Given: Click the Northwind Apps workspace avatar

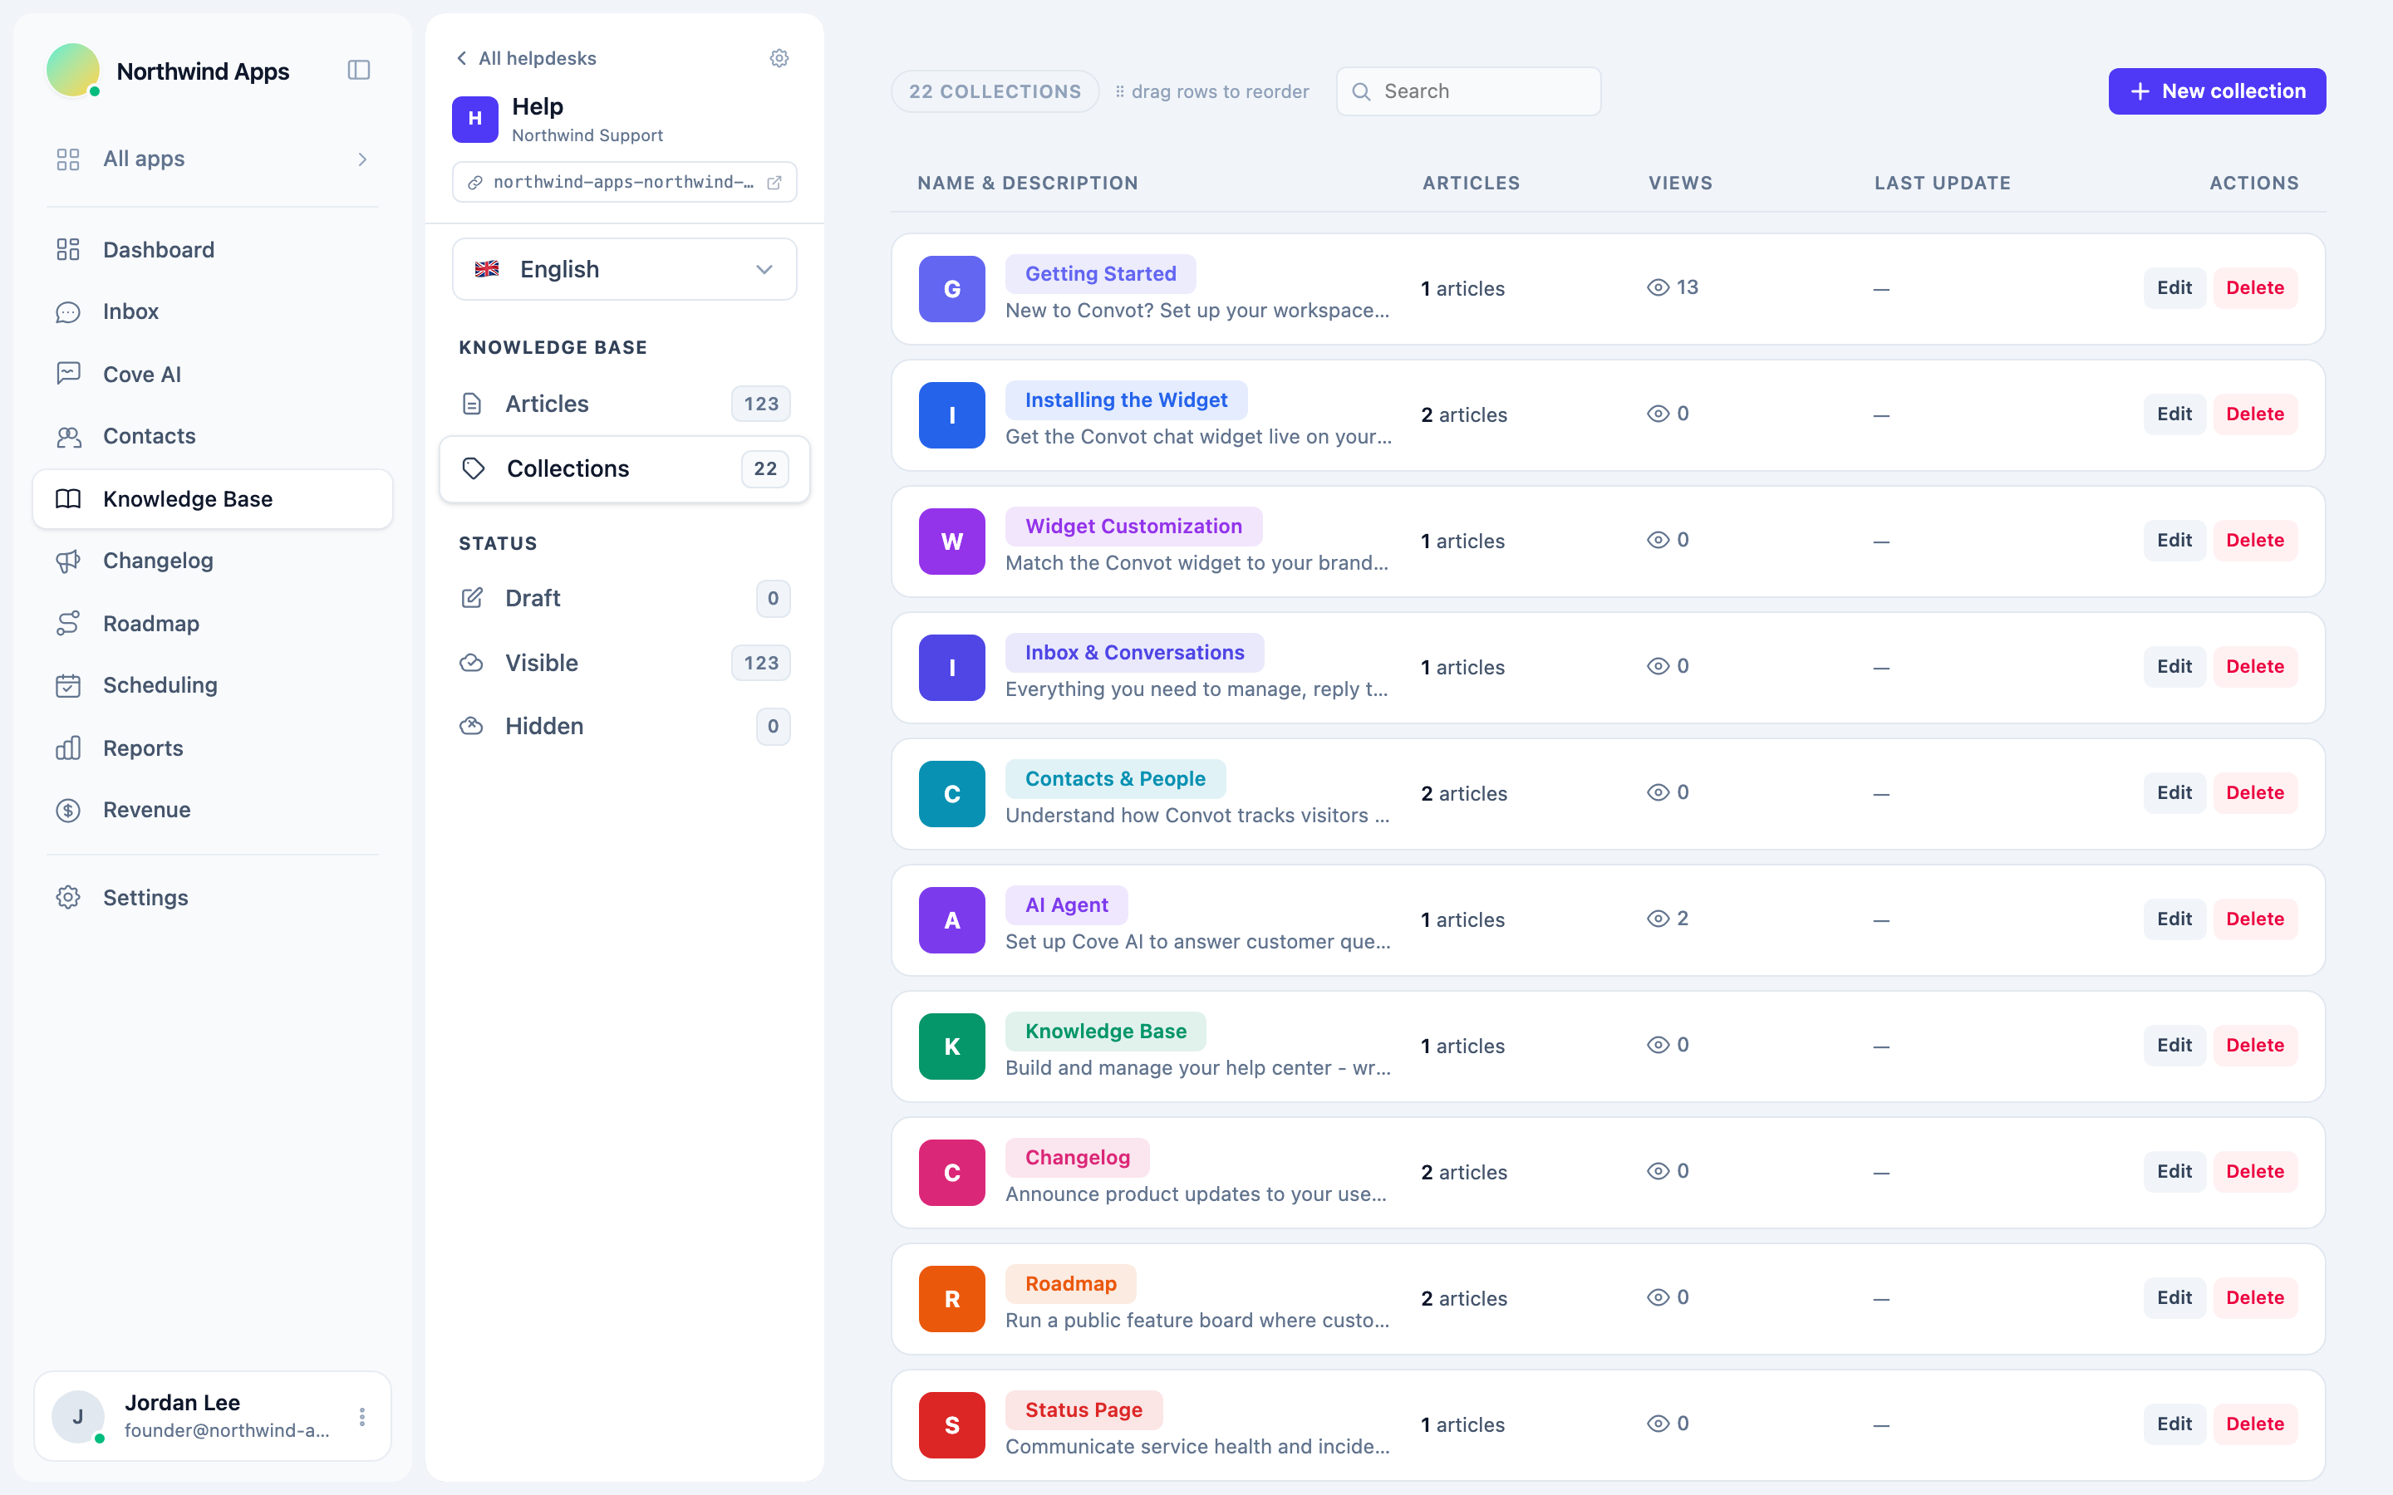Looking at the screenshot, I should click(73, 71).
